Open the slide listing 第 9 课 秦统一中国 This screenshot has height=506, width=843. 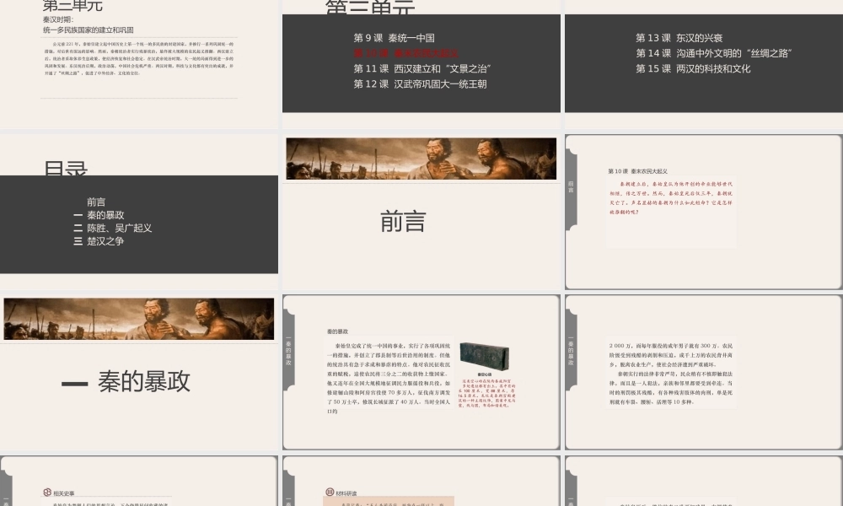[421, 65]
